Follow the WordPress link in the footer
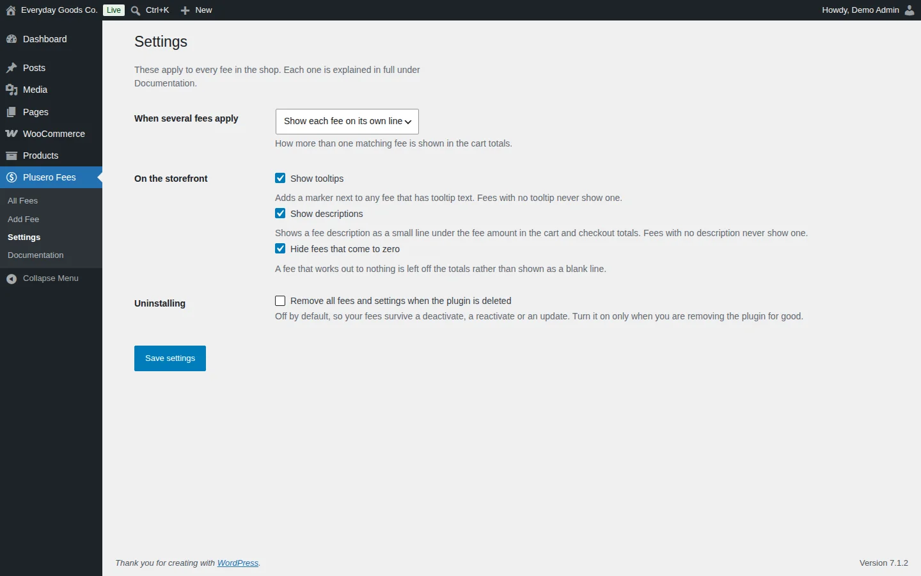921x576 pixels. [238, 563]
